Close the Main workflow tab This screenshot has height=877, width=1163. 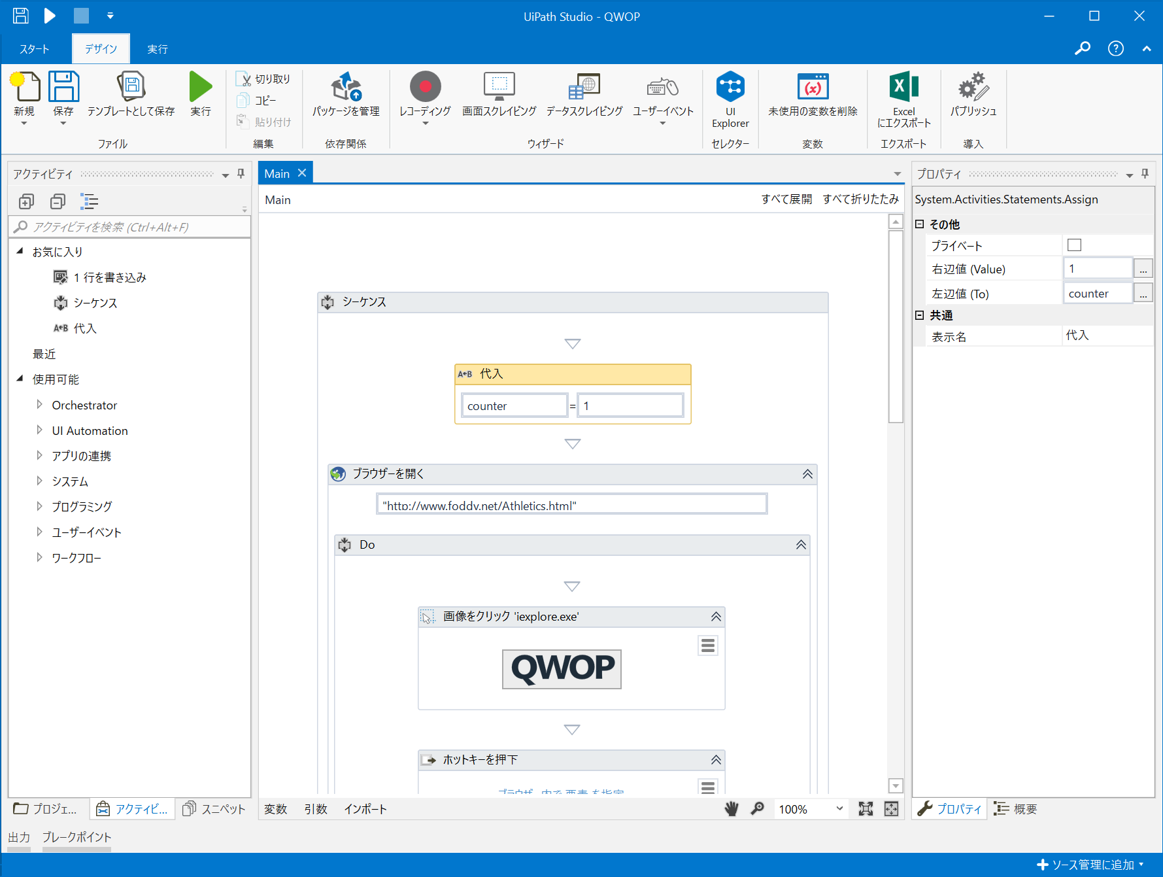[302, 173]
